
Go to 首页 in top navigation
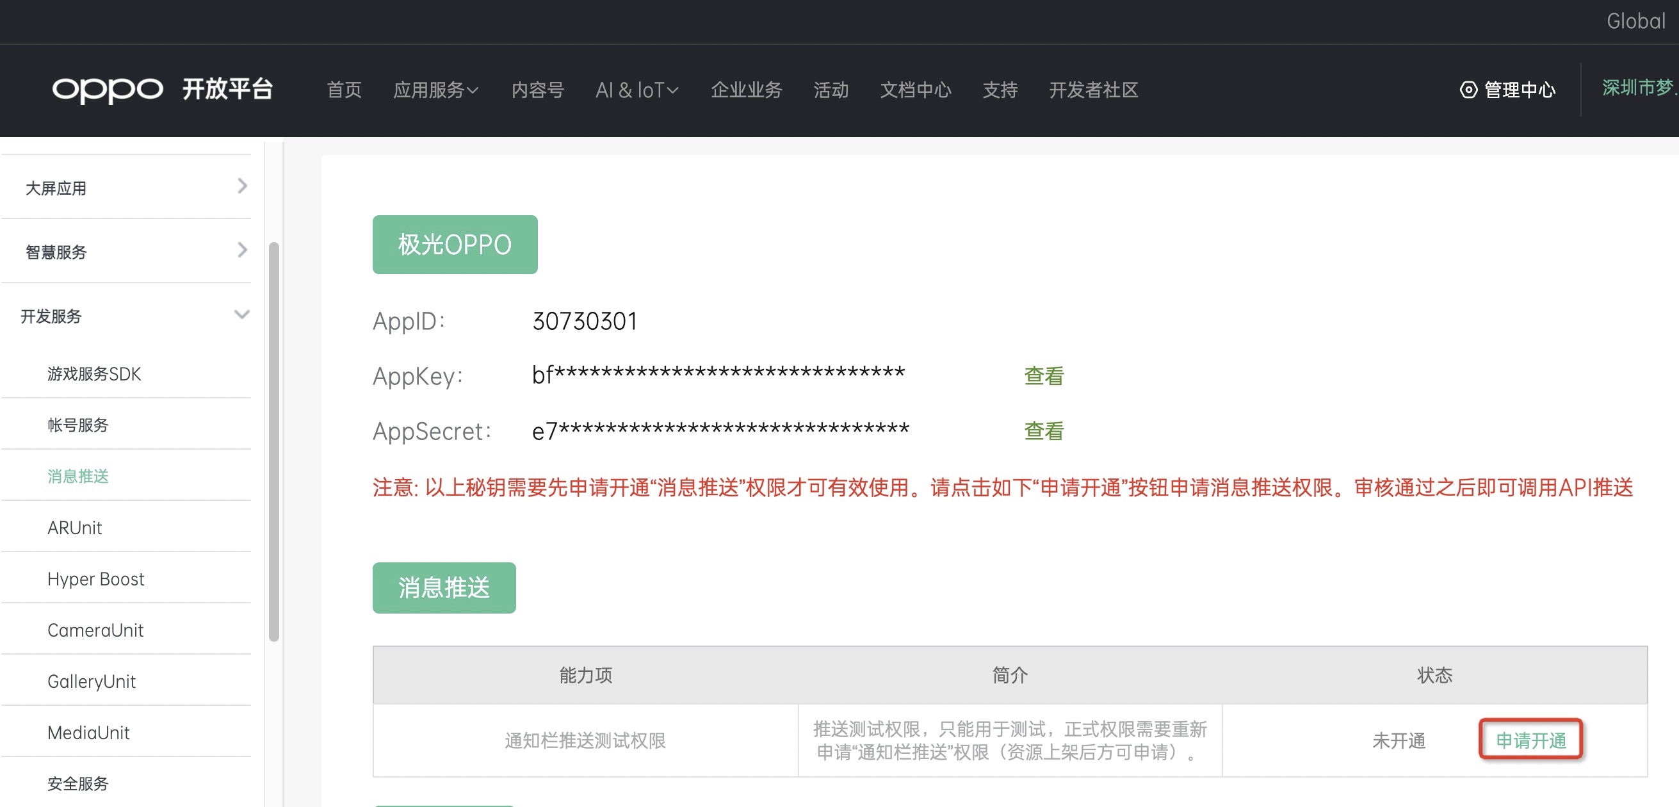344,90
